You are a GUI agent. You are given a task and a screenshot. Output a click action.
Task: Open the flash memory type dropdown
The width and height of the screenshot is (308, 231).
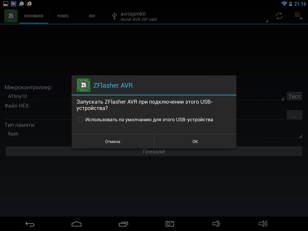(x=154, y=134)
